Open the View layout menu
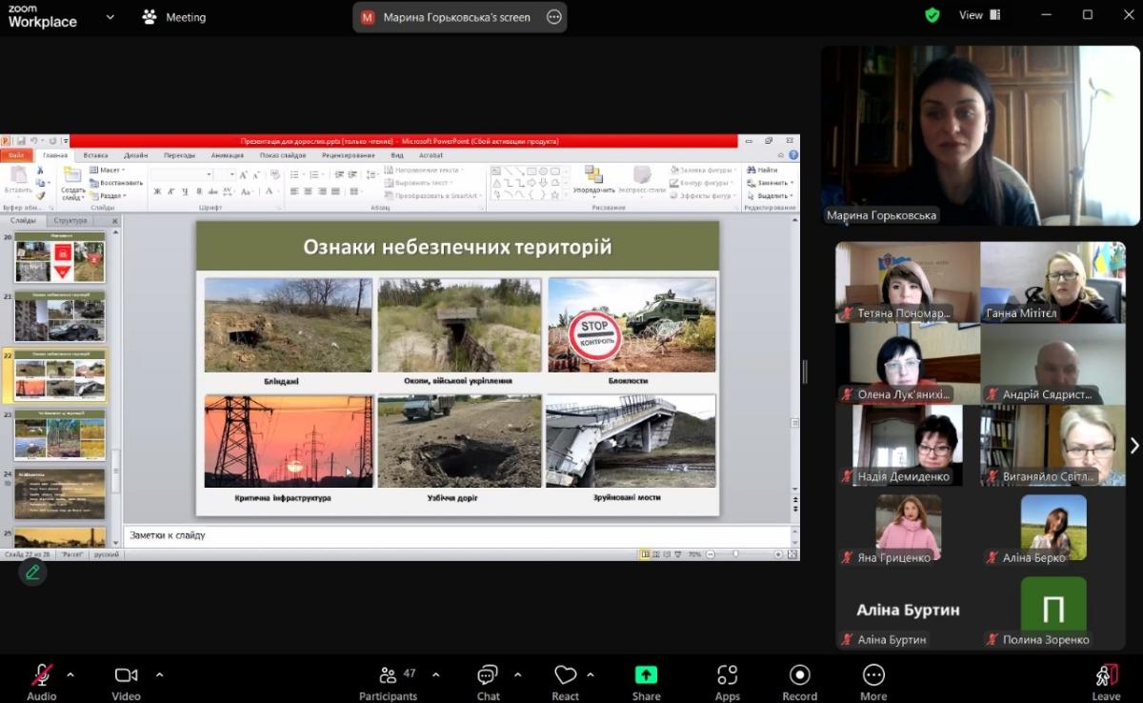 click(x=980, y=15)
